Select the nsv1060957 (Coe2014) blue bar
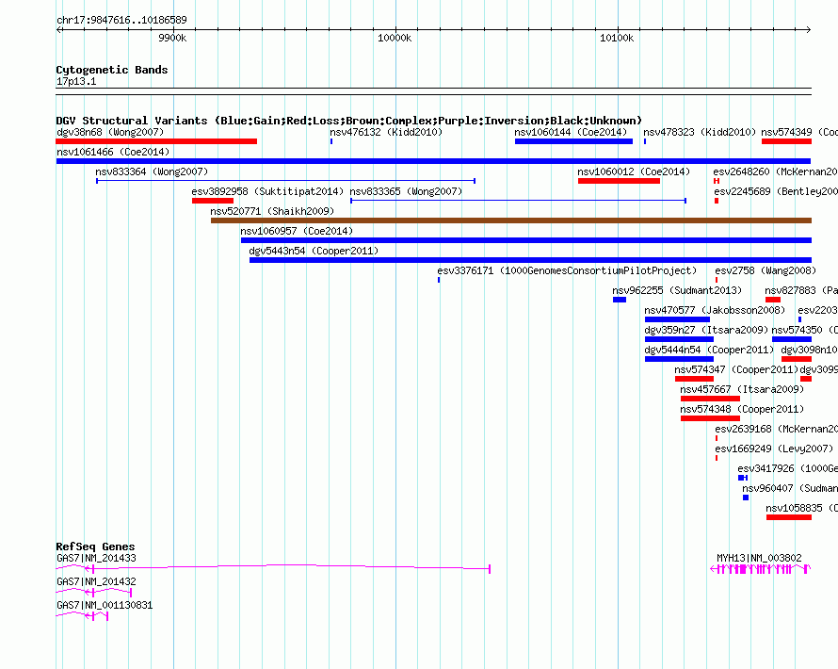This screenshot has width=838, height=669. [x=526, y=240]
